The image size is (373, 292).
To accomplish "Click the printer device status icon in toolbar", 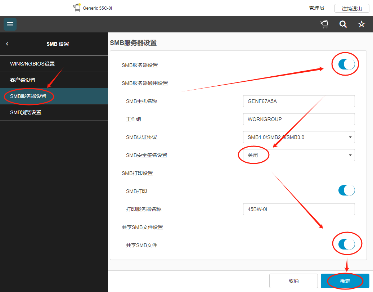I will pyautogui.click(x=324, y=24).
